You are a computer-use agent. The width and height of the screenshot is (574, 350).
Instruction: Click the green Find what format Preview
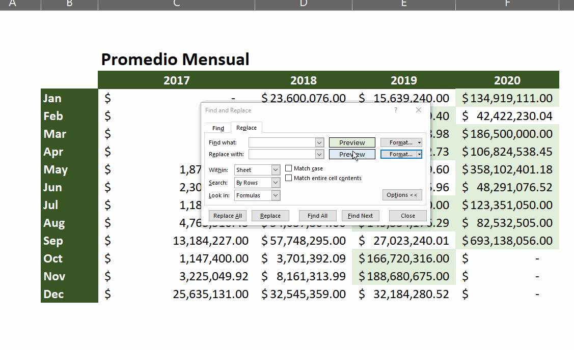(352, 142)
